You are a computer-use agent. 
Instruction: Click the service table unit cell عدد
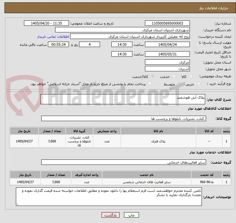(87, 182)
